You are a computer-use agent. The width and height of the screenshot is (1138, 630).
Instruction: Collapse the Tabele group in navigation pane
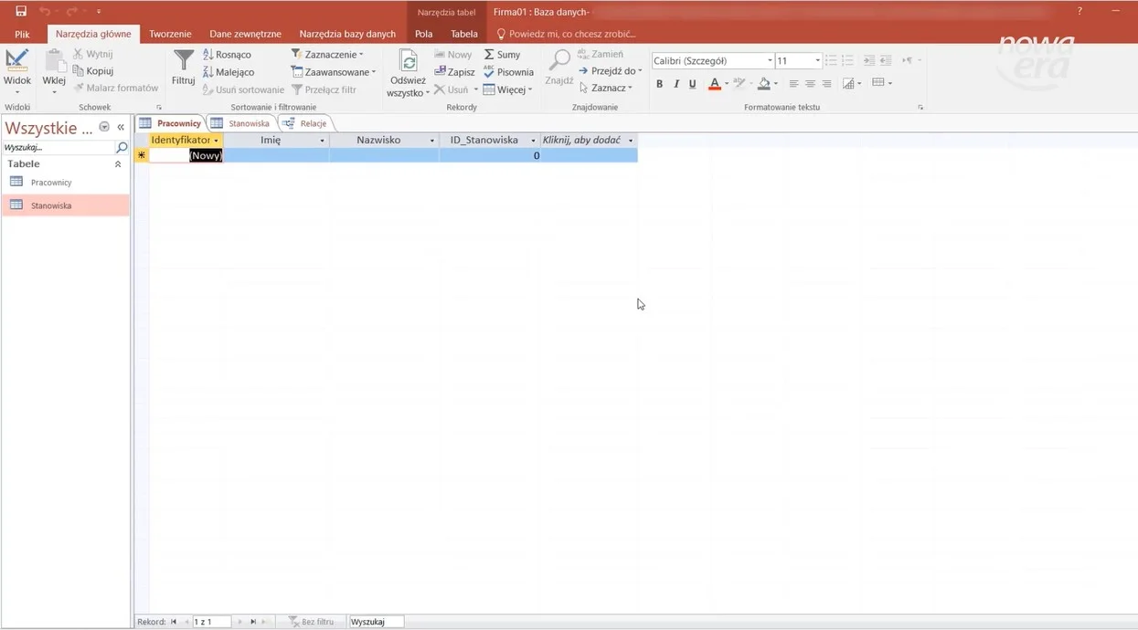[x=118, y=164]
